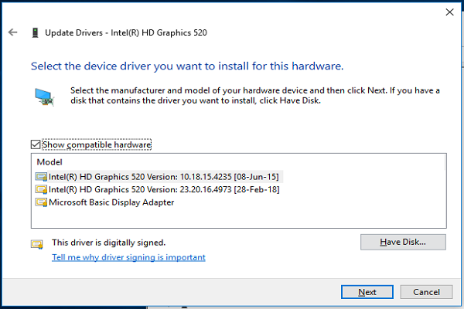Click the digitally signed certificate icon
The image size is (464, 309).
pyautogui.click(x=36, y=243)
